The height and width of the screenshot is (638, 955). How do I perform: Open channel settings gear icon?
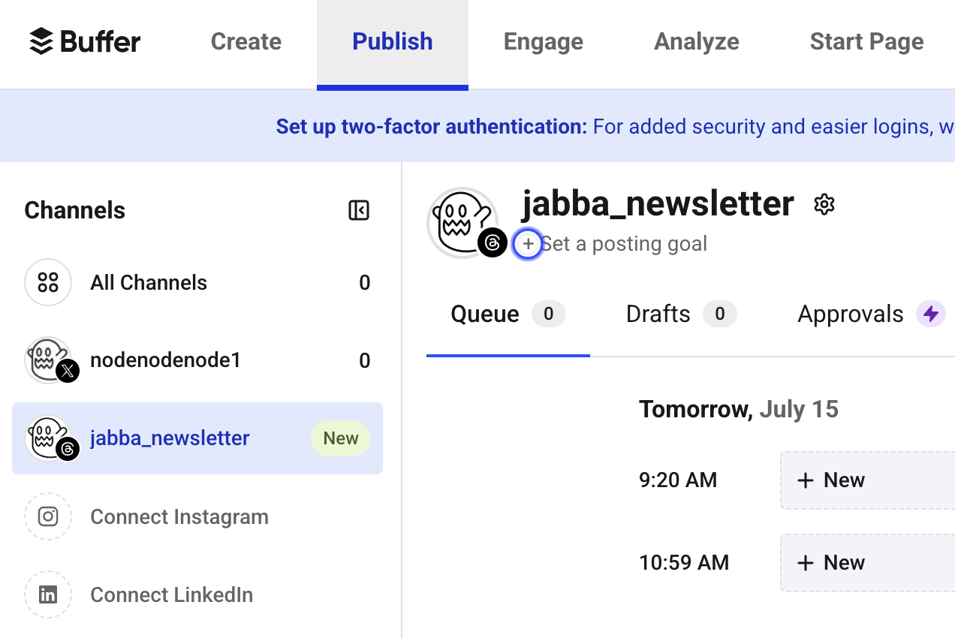(824, 204)
